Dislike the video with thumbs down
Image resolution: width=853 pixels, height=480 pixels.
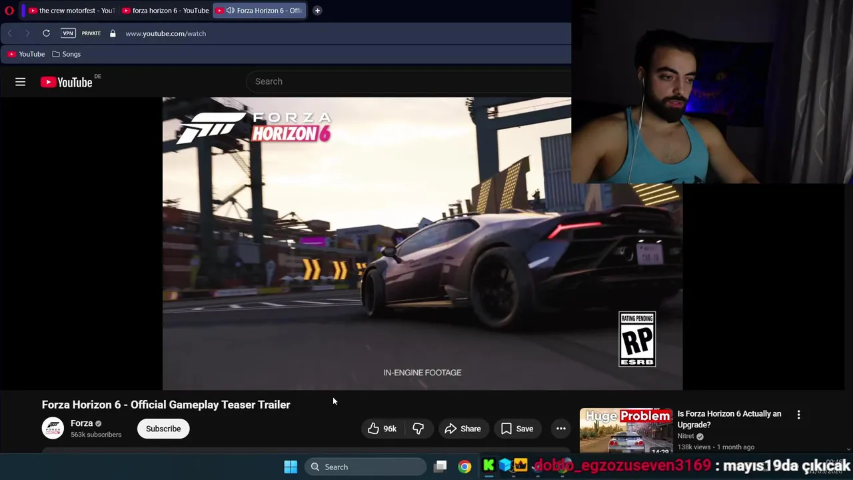tap(418, 429)
